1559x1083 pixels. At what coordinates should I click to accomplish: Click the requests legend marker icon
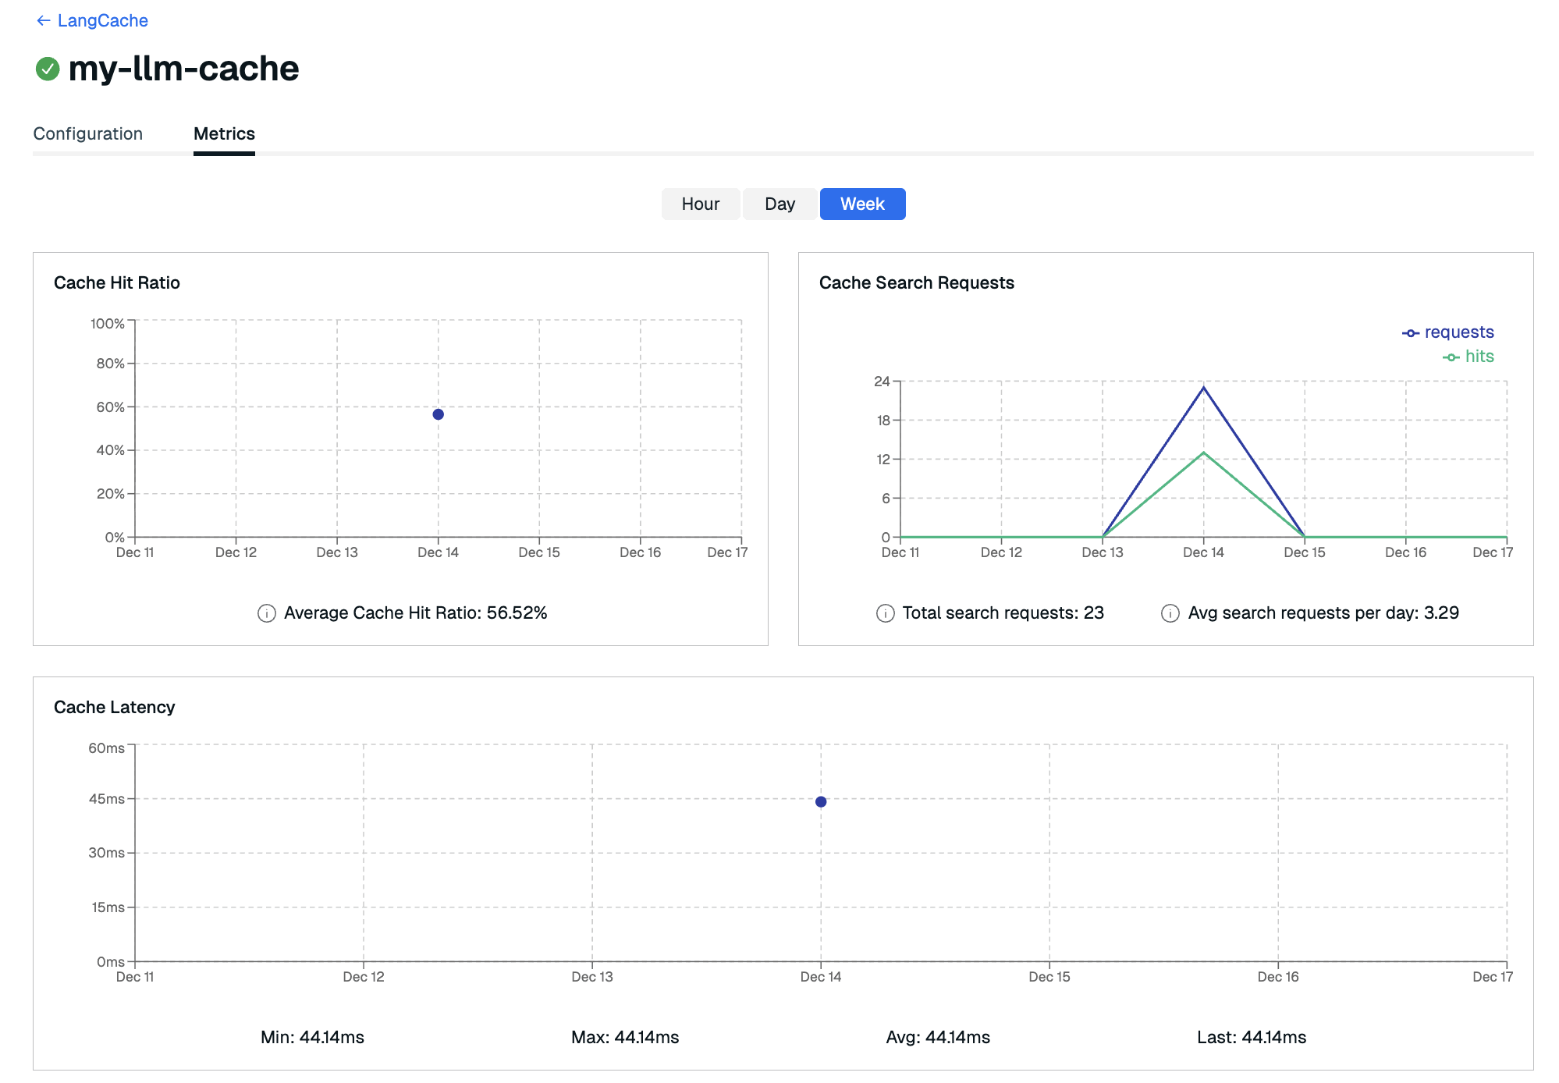[1410, 333]
